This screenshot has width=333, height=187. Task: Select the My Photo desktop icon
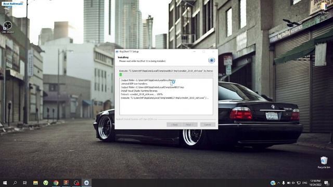[324, 8]
